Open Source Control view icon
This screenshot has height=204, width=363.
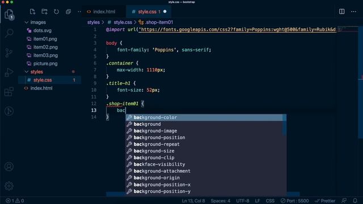pyautogui.click(x=9, y=53)
